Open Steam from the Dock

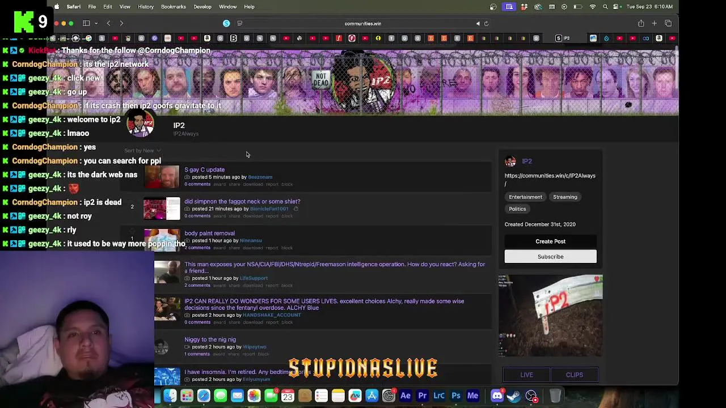point(514,396)
